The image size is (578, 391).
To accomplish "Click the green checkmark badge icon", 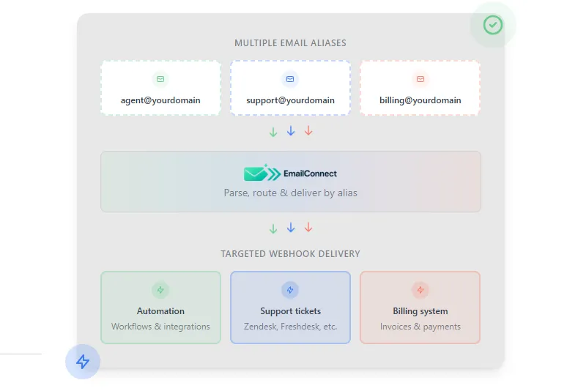I will click(493, 25).
